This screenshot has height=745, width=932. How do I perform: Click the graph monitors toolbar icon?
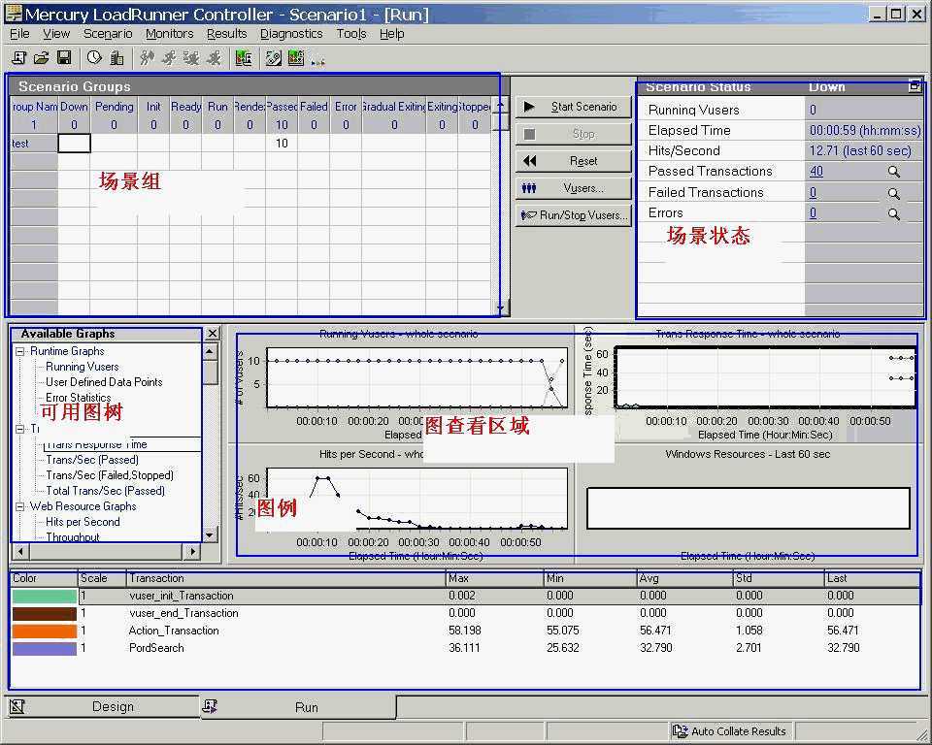coord(296,57)
